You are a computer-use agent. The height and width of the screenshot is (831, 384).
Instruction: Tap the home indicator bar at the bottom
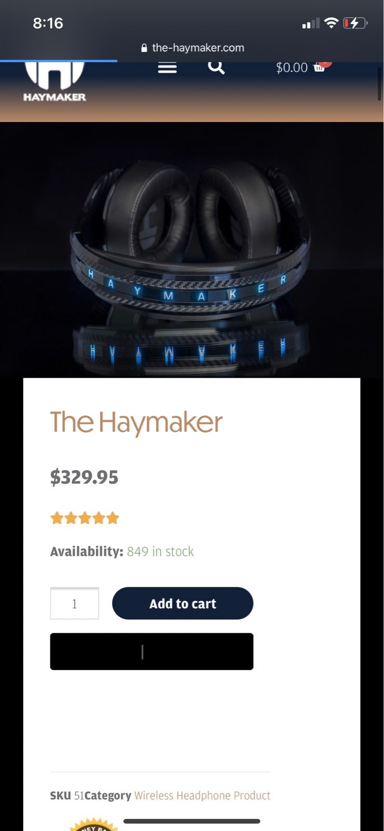click(191, 821)
